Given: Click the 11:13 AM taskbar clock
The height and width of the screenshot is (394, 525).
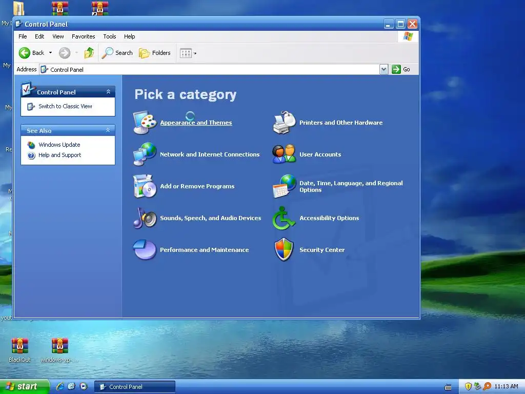Looking at the screenshot, I should [506, 386].
